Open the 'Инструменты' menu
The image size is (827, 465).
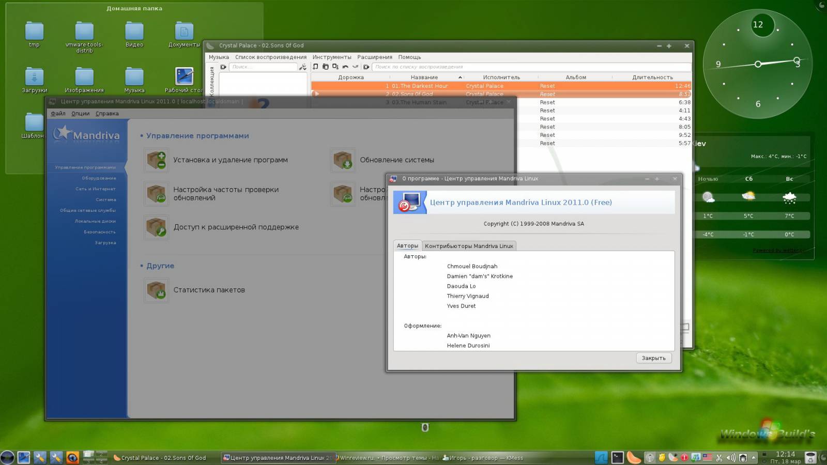tap(332, 57)
